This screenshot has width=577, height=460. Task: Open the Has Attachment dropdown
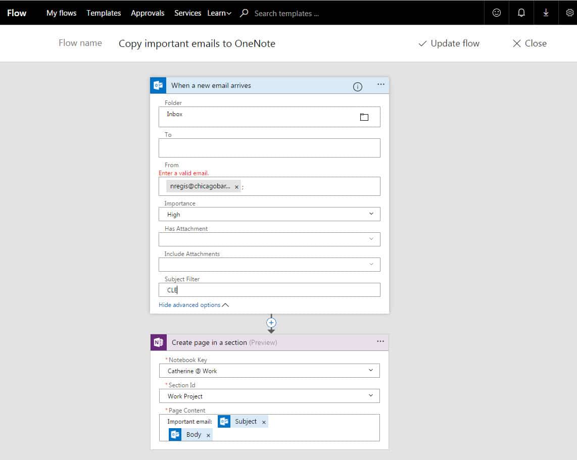(269, 239)
